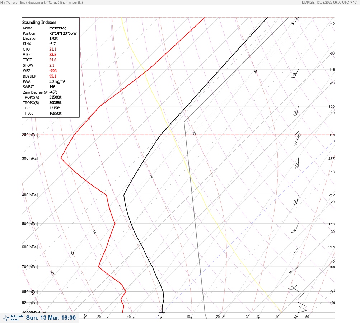Click the TROPO(A) value 31500ft
The height and width of the screenshot is (323, 360).
pyautogui.click(x=55, y=97)
